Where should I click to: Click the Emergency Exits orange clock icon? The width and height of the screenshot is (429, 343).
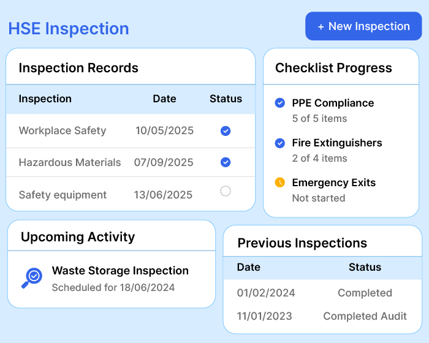tap(280, 183)
